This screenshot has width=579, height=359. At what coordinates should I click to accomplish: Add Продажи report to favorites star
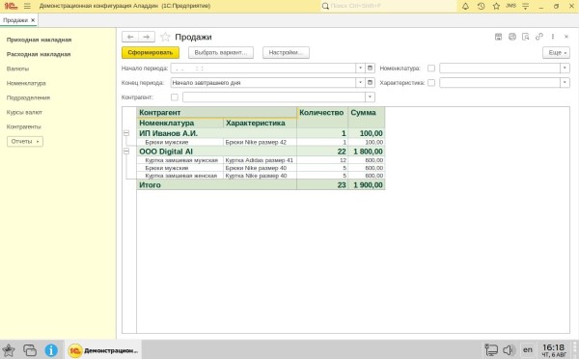(165, 37)
